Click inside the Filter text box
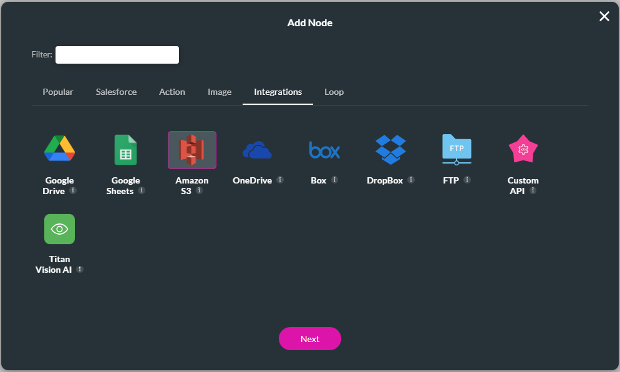The height and width of the screenshot is (372, 620). (x=117, y=54)
